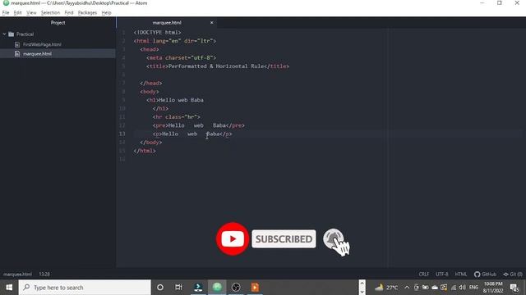Change the UTF-8 encoding selector
This screenshot has width=526, height=295.
(x=442, y=274)
